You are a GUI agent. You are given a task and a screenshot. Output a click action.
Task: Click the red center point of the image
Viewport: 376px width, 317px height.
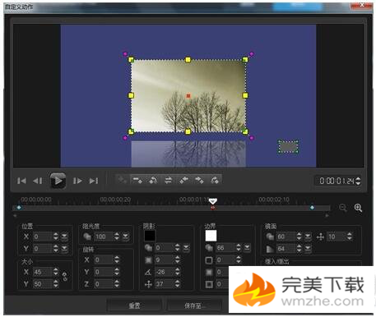(x=188, y=95)
